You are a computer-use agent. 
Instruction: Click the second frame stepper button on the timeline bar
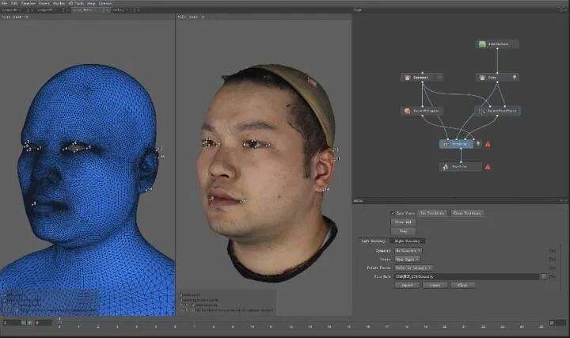pos(29,323)
